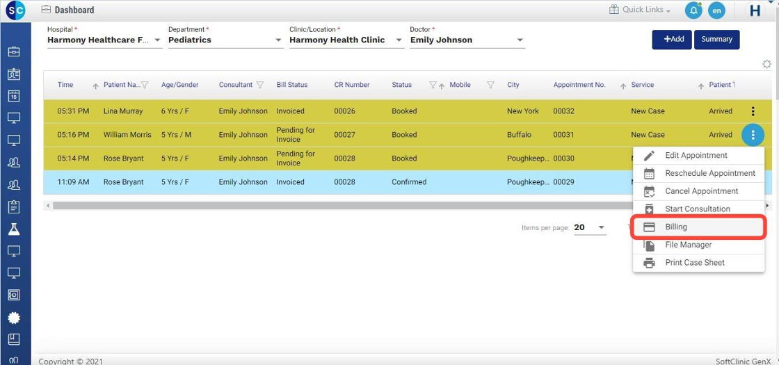Click the safe icon in left sidebar
Viewport: 779px width, 365px height.
pyautogui.click(x=14, y=295)
